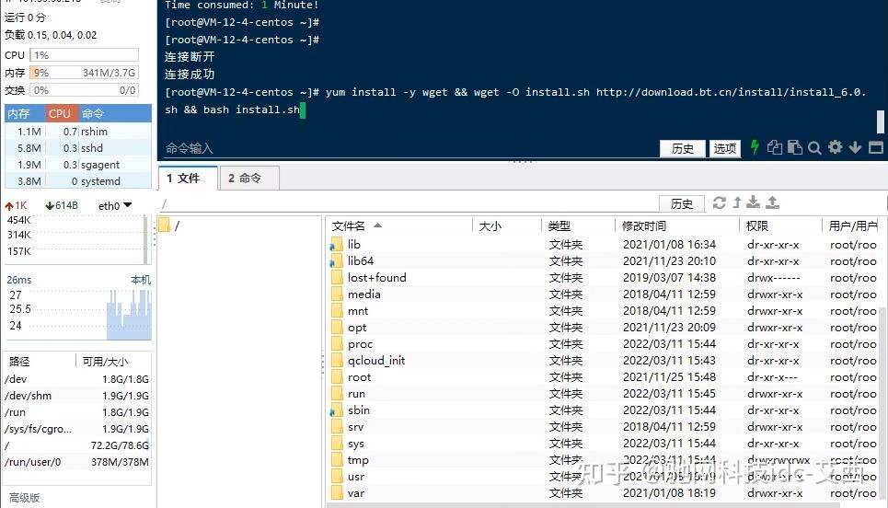888x508 pixels.
Task: Click the 高级版 link
Action: pyautogui.click(x=24, y=497)
